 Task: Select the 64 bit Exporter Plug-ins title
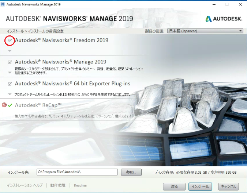(72, 84)
